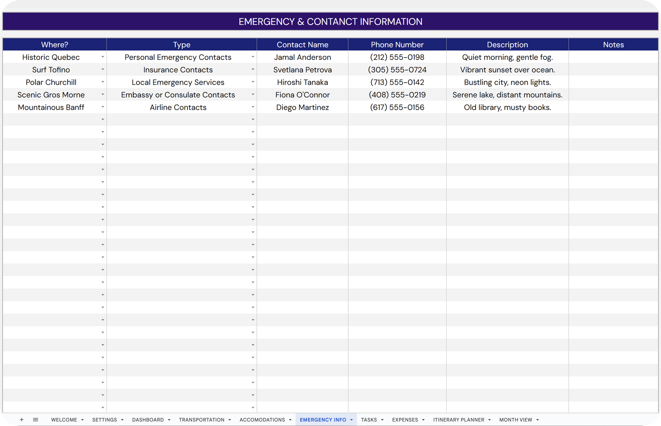Click the SETTINGS tab menu arrow
This screenshot has height=426, width=661.
click(x=122, y=420)
